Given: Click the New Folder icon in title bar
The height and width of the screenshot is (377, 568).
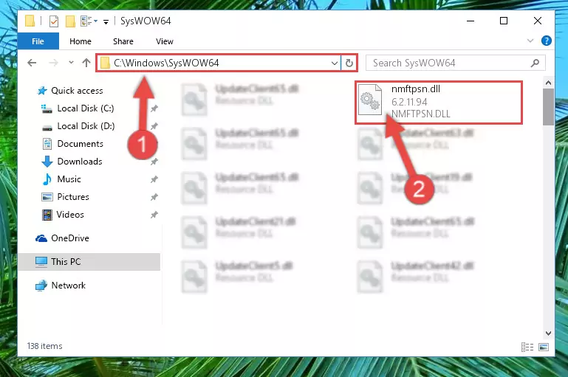Looking at the screenshot, I should pos(70,21).
